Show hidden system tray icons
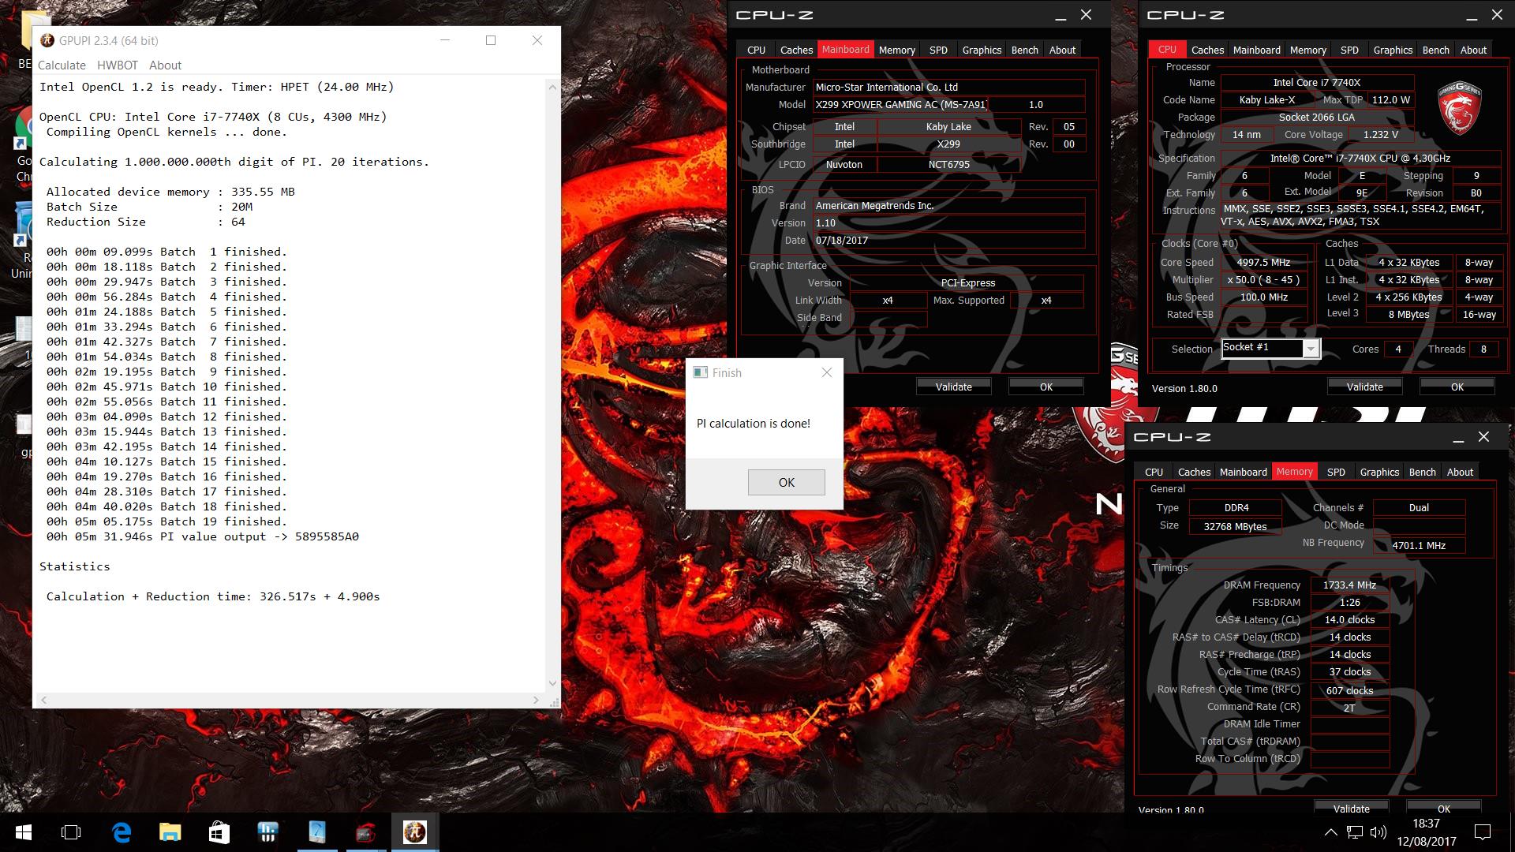The height and width of the screenshot is (852, 1515). pos(1330,832)
